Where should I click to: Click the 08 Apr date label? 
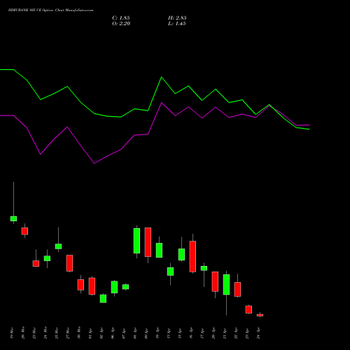tap(135, 333)
